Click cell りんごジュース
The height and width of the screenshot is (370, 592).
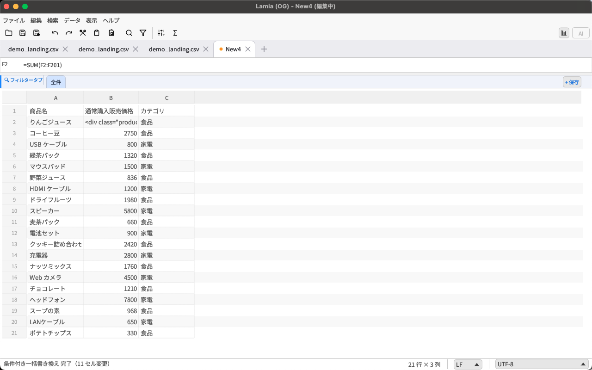(x=55, y=122)
